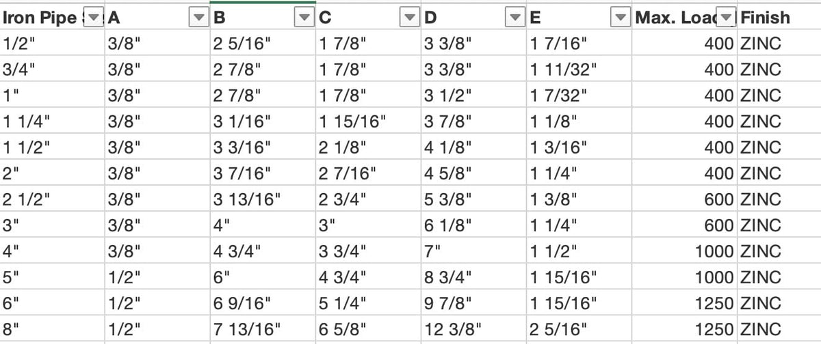The width and height of the screenshot is (821, 344).
Task: Select the 2 1/2" iron pipe size cell
Action: click(x=52, y=199)
